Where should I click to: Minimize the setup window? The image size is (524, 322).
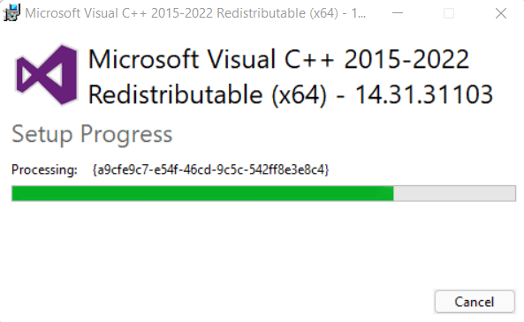point(398,13)
